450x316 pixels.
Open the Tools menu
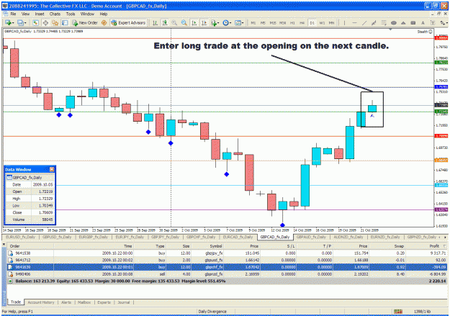pos(71,14)
